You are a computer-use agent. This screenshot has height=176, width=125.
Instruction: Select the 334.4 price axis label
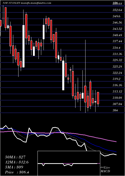[116, 48]
